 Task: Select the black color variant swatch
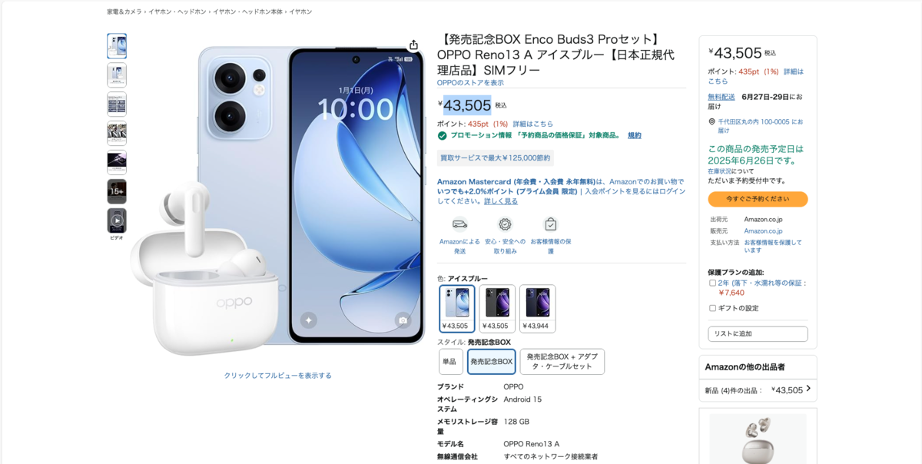point(497,309)
